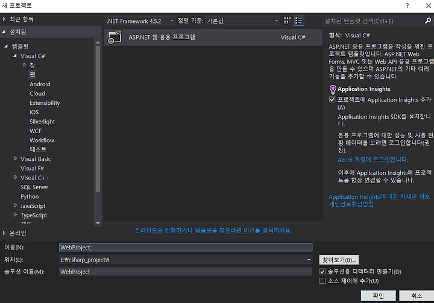Click the 찾아보기(B)... browse button

339,260
